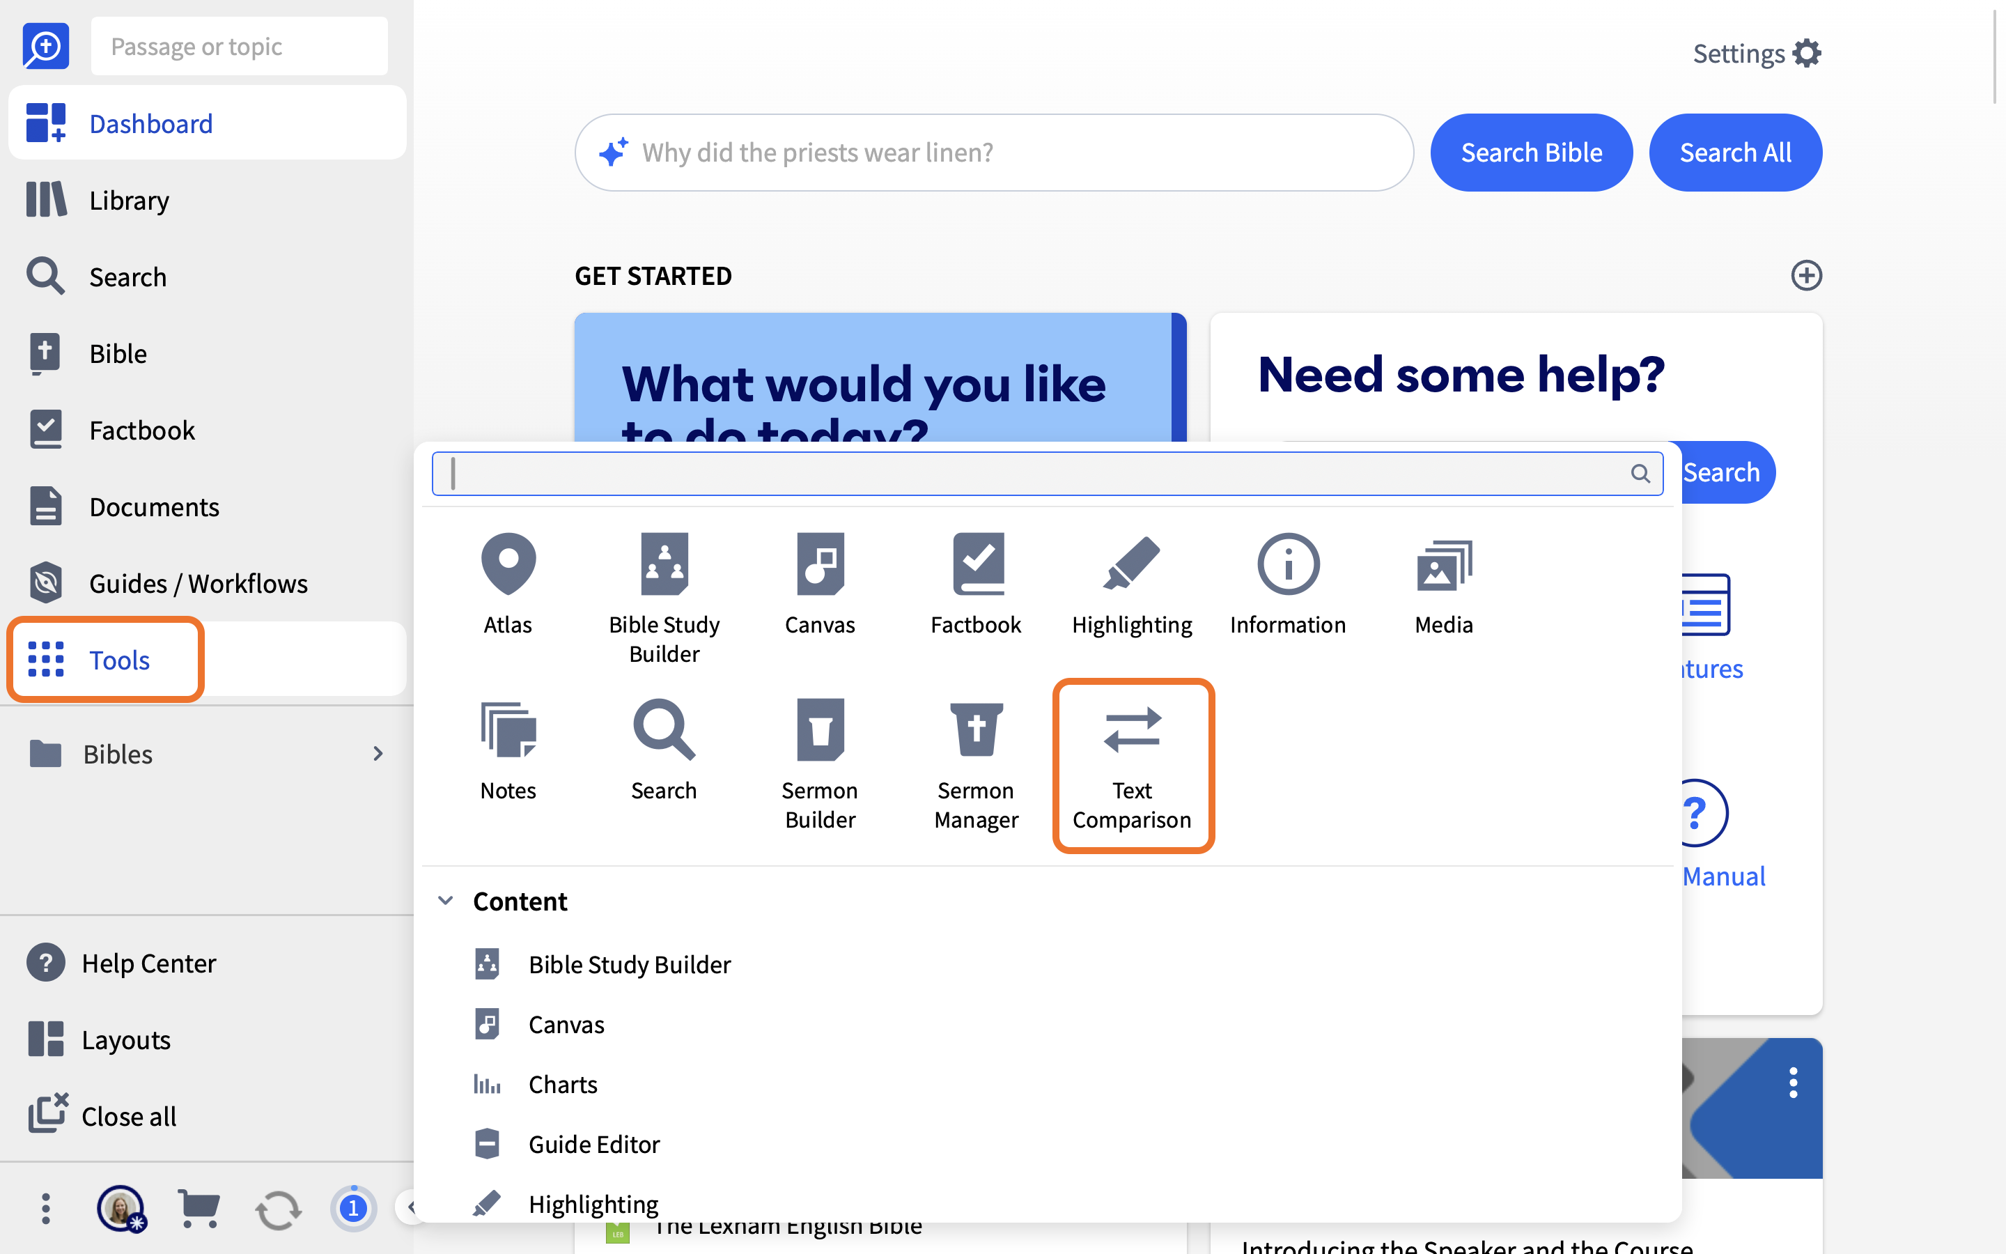This screenshot has height=1254, width=2006.
Task: Open the Highlighting tool icon in grid
Action: pos(1131,584)
